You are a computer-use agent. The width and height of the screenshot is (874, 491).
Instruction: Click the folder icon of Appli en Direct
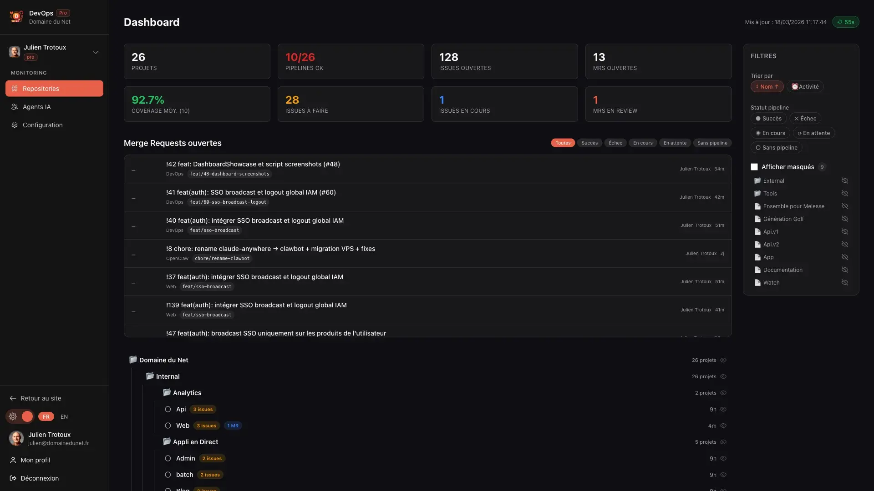tap(167, 441)
